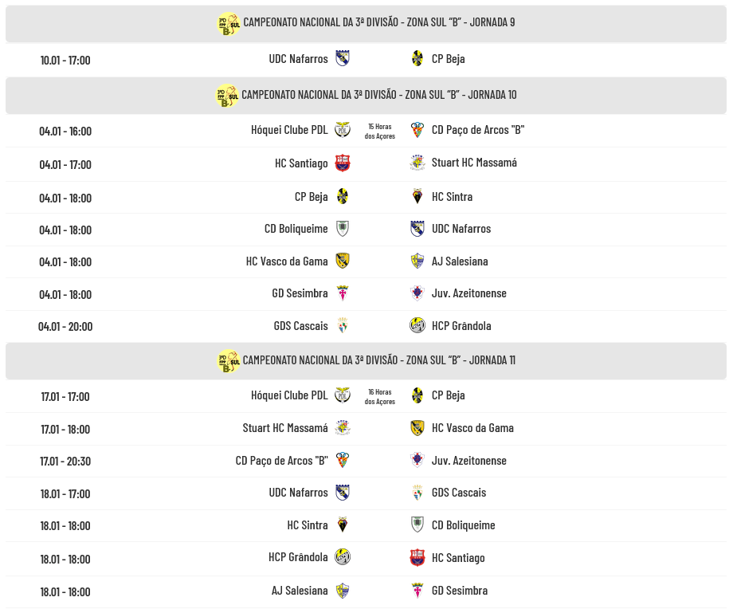Select HC Sintra crest in the 18.01 match
733x613 pixels.
pyautogui.click(x=343, y=525)
